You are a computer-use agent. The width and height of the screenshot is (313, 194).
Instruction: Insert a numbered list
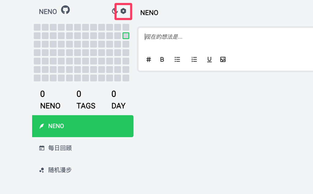194,59
